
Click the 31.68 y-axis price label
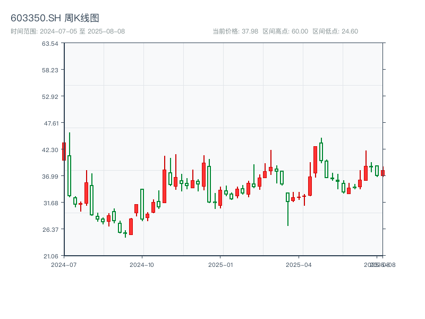49,203
